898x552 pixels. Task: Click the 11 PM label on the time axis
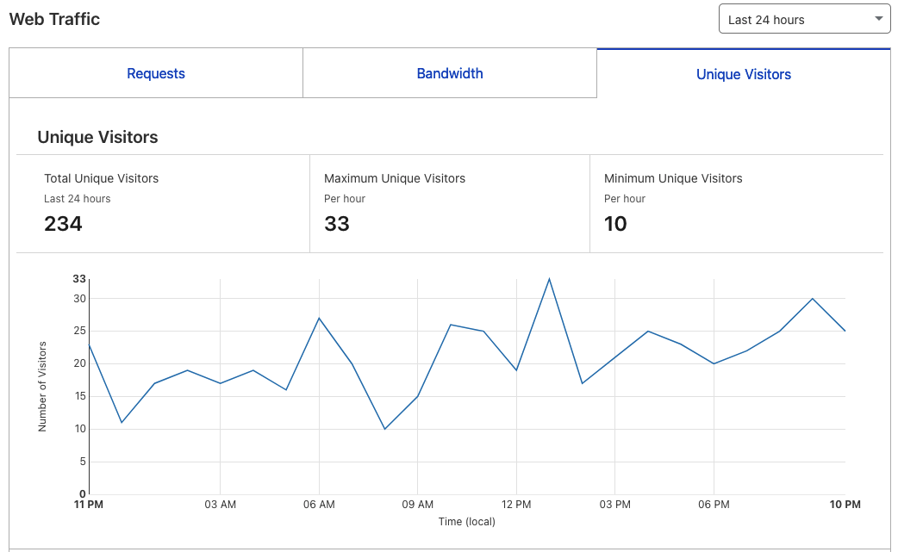89,505
